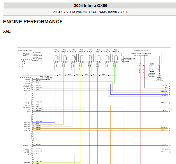Click the 'GRY' wire label at pin 6
Screen dimensions: 176x164
[x=38, y=89]
